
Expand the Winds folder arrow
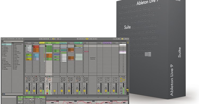pyautogui.click(x=12, y=69)
